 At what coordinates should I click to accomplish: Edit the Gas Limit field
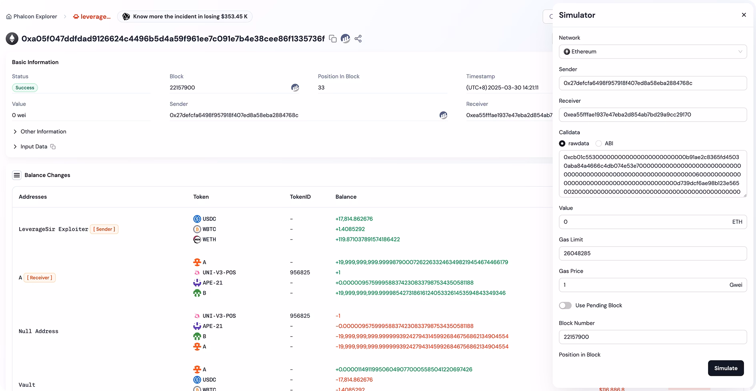point(653,253)
